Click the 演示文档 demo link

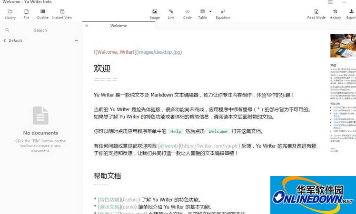(109, 207)
